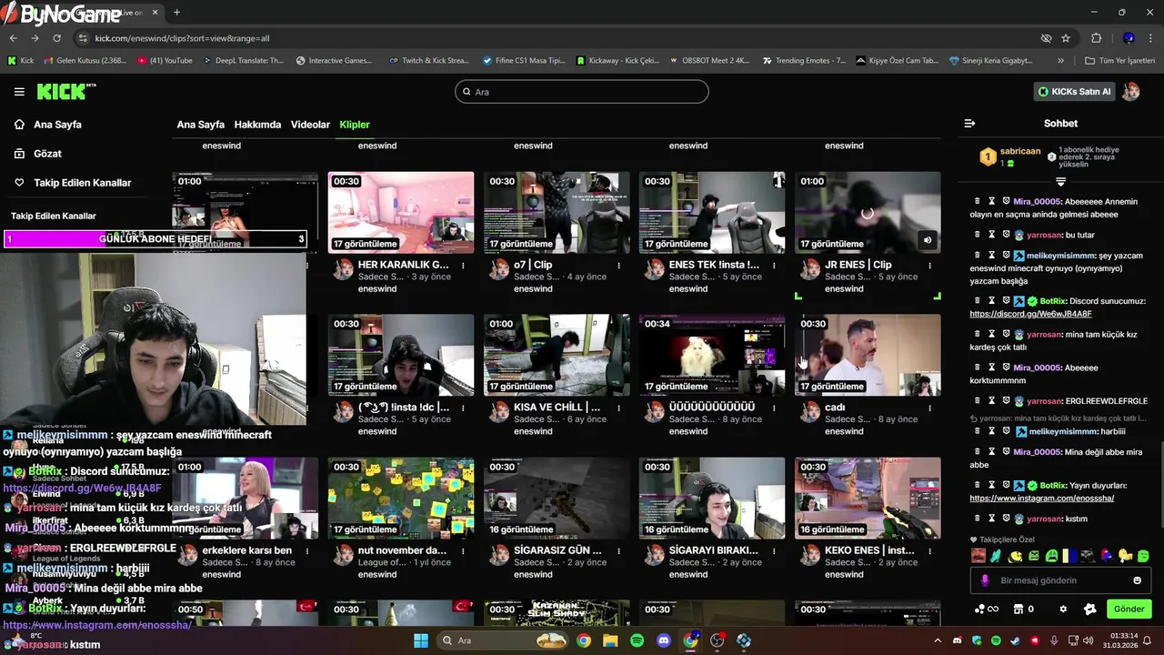Click the KICKs Satın Al button
The width and height of the screenshot is (1164, 655).
pyautogui.click(x=1075, y=92)
